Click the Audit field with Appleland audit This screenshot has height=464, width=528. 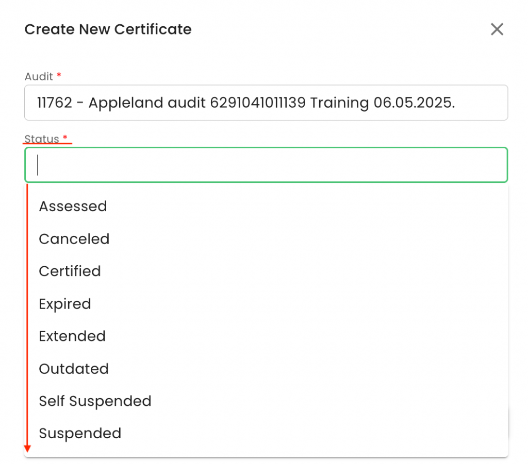point(266,103)
